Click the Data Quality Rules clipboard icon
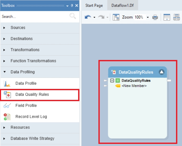This screenshot has height=146, width=182. (x=7, y=94)
